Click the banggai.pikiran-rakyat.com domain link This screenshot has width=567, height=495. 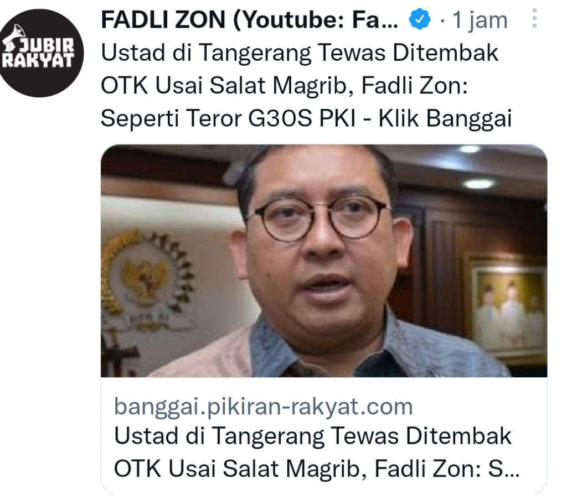[x=263, y=407]
